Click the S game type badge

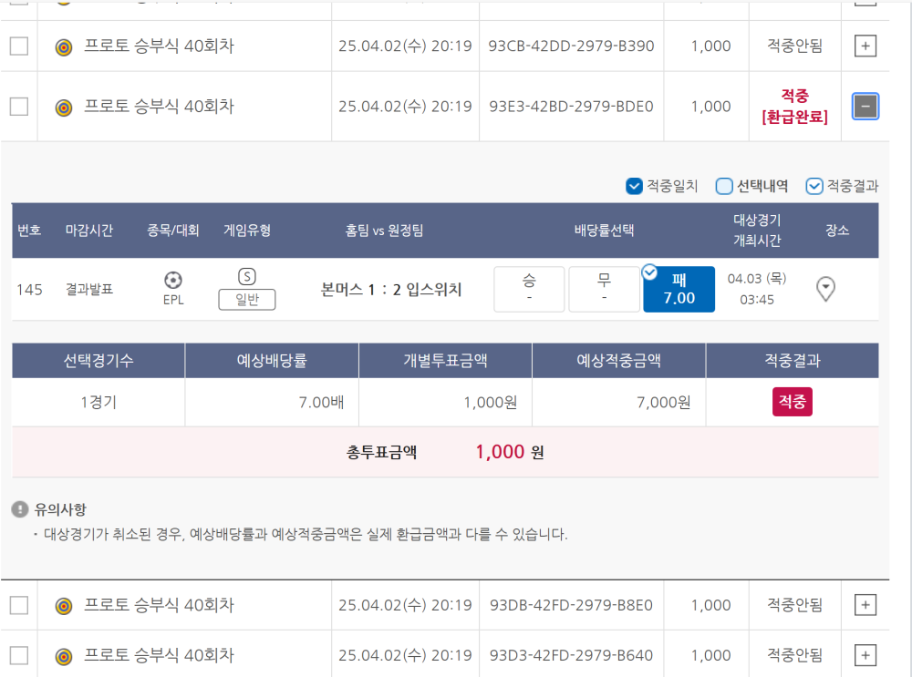(246, 277)
